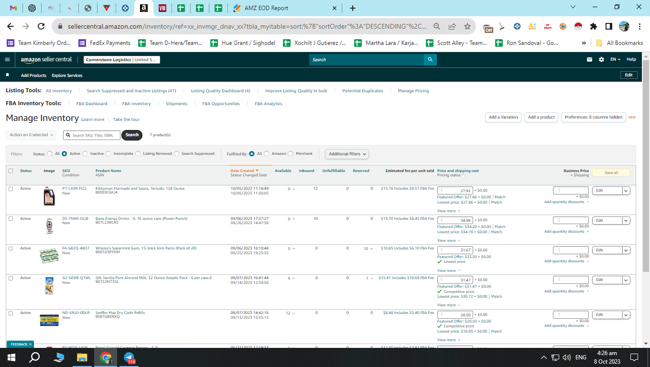
Task: Select the 'Incomplete' status filter
Action: point(108,154)
